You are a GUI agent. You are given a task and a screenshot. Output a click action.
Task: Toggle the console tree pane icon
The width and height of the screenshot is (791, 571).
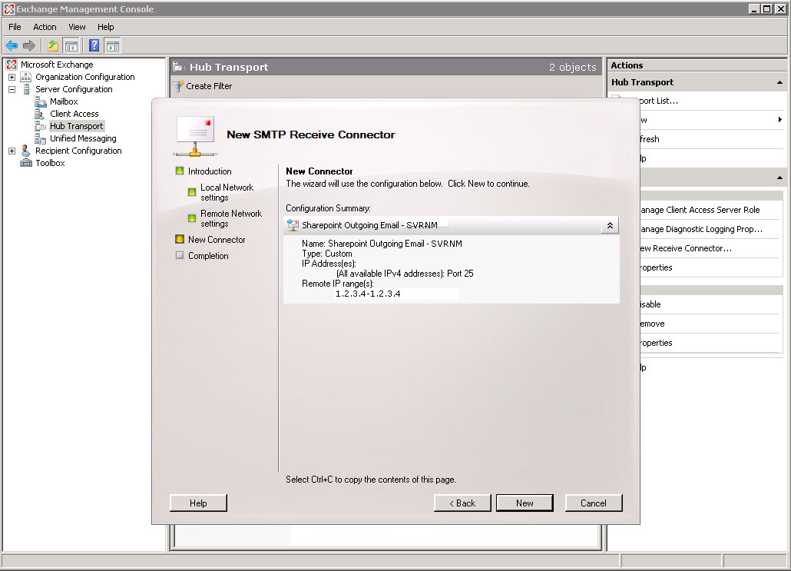pyautogui.click(x=71, y=46)
